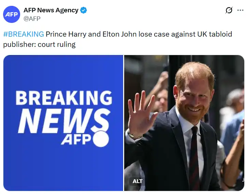Visit the @AFP handle link
This screenshot has width=248, height=194.
(32, 19)
